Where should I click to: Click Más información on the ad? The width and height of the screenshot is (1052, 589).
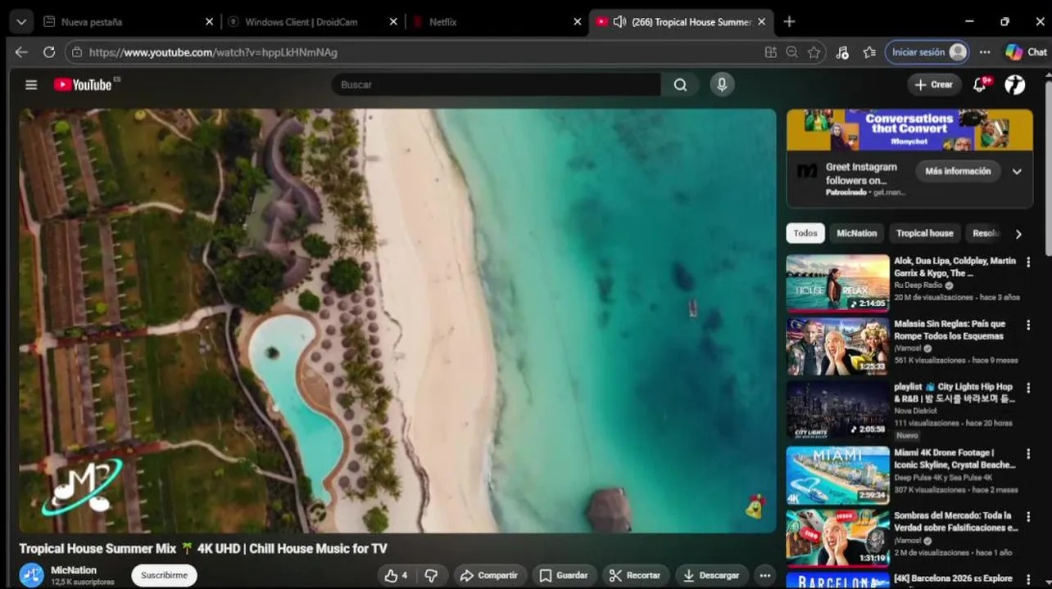tap(958, 171)
